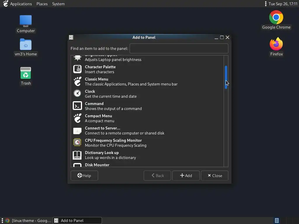Select the Compact Menu title text
Viewport: 299px width, 224px height.
click(x=98, y=116)
